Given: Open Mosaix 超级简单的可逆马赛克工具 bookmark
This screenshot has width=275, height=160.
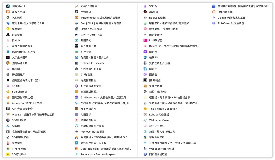Looking at the screenshot, I should pyautogui.click(x=33, y=115).
